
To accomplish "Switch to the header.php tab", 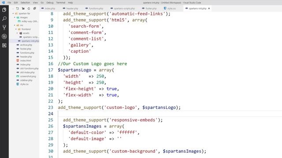I will 72,8.
